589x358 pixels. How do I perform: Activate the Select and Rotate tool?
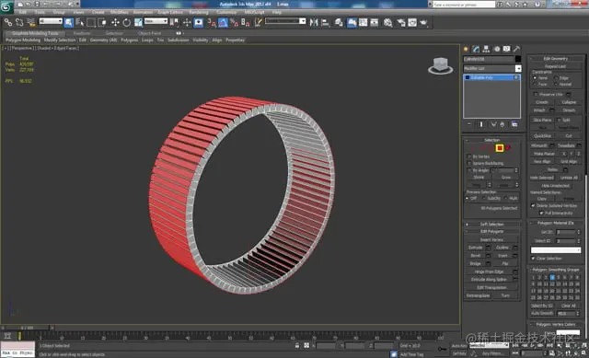(127, 22)
